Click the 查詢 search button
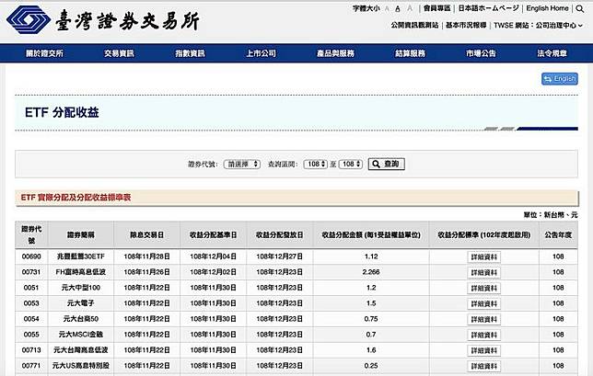 386,164
